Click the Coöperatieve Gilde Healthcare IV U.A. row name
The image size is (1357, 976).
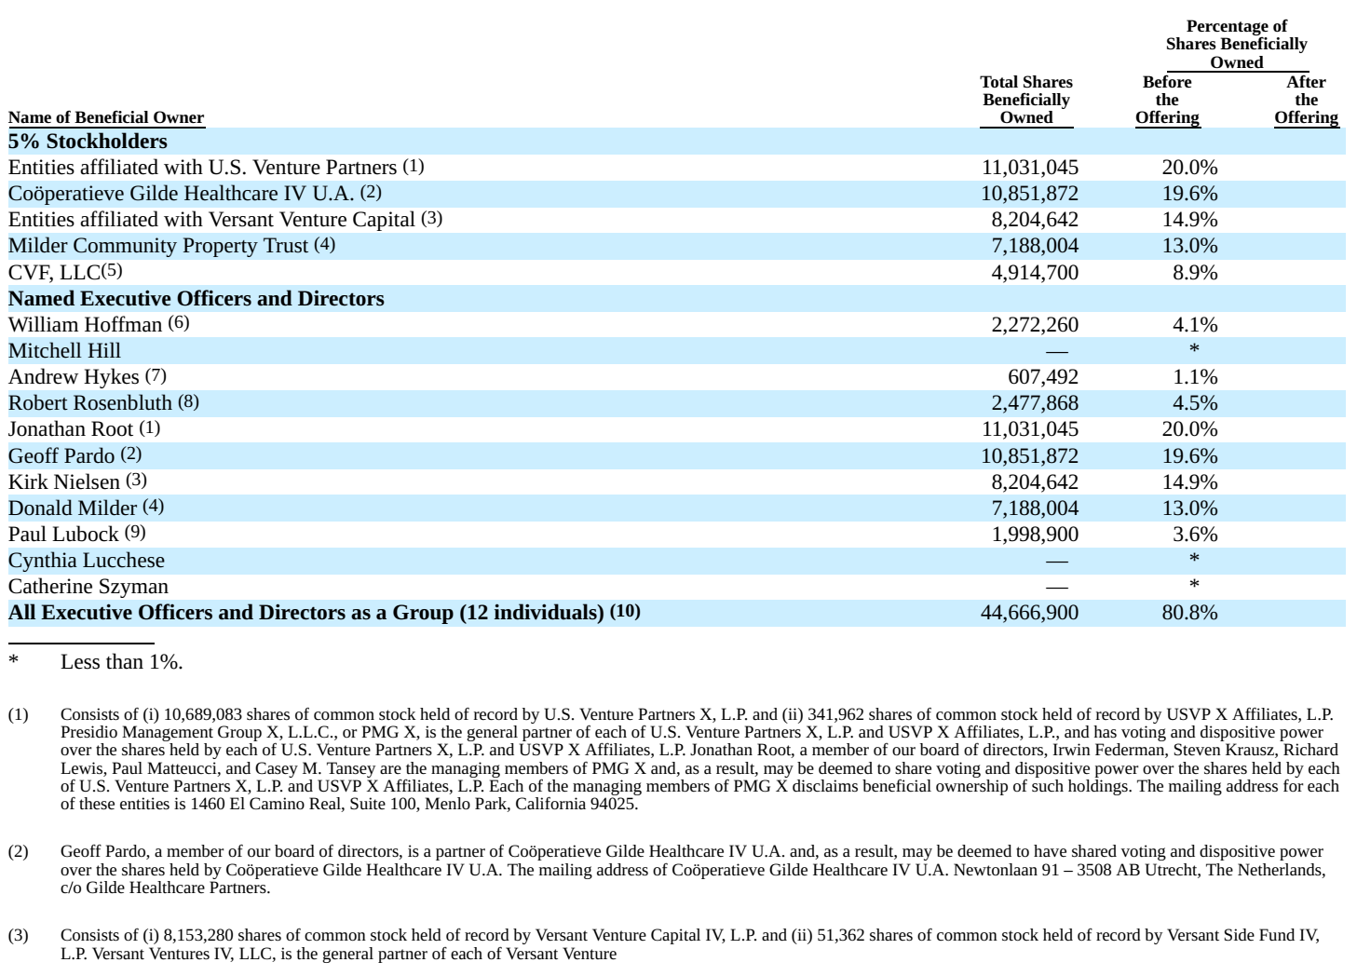coord(182,194)
